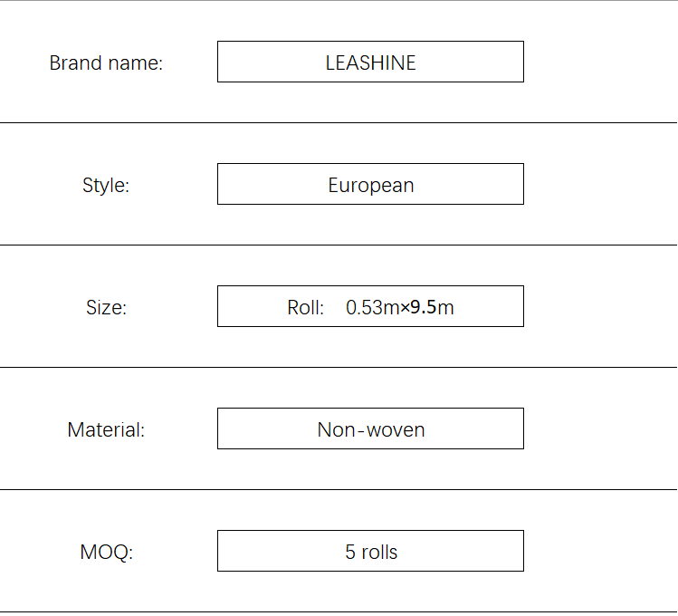
Task: Click the LEASHINE brand name field
Action: pyautogui.click(x=370, y=62)
